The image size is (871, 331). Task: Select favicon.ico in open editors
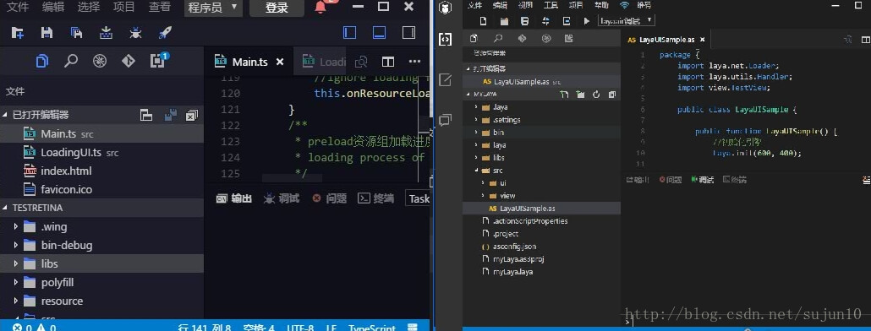click(101, 189)
